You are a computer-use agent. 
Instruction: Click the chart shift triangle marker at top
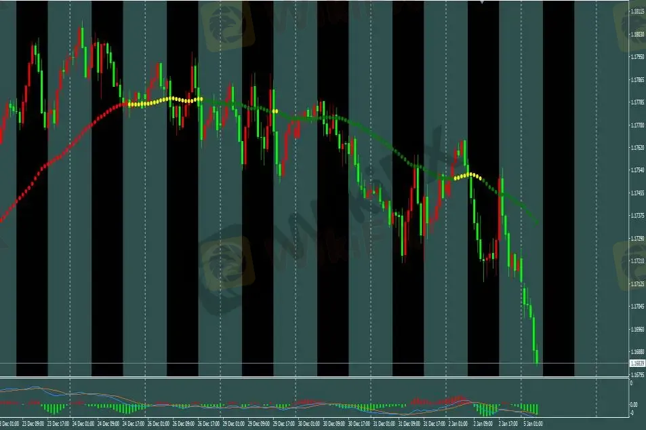click(x=482, y=2)
